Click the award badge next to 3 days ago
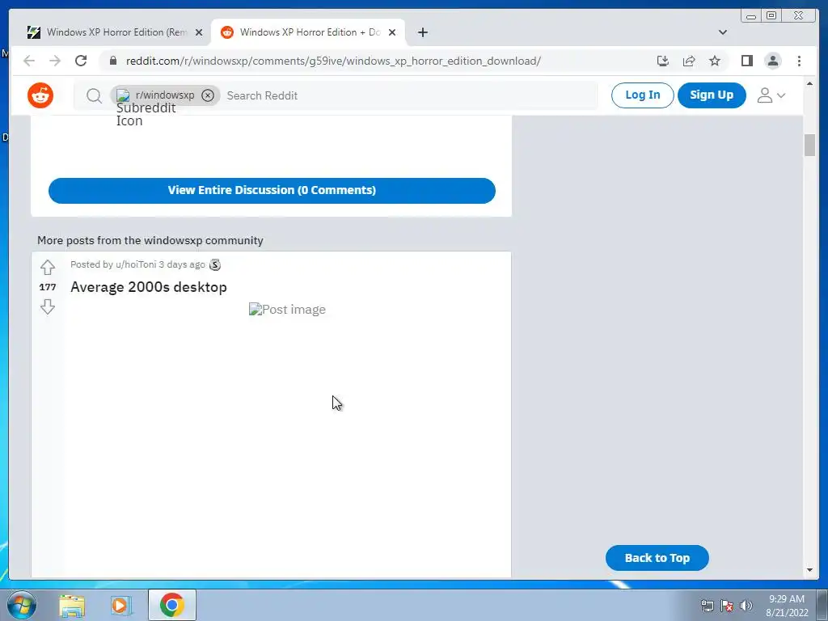 tap(215, 264)
